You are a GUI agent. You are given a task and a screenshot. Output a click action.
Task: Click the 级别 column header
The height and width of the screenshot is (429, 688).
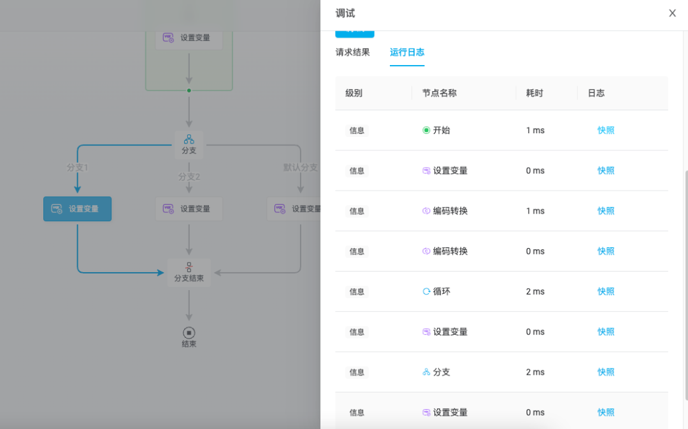354,93
